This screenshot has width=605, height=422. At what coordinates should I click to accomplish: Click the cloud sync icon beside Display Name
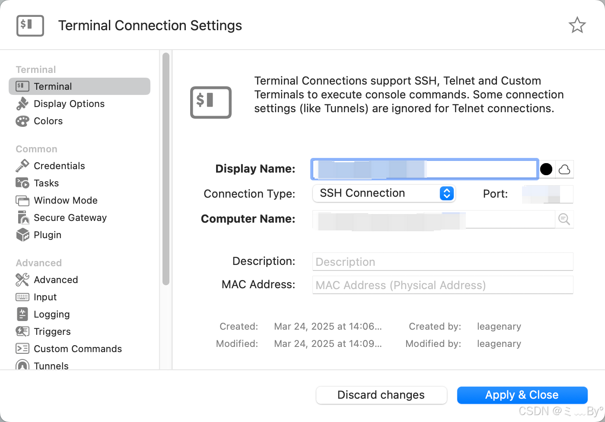click(x=564, y=169)
